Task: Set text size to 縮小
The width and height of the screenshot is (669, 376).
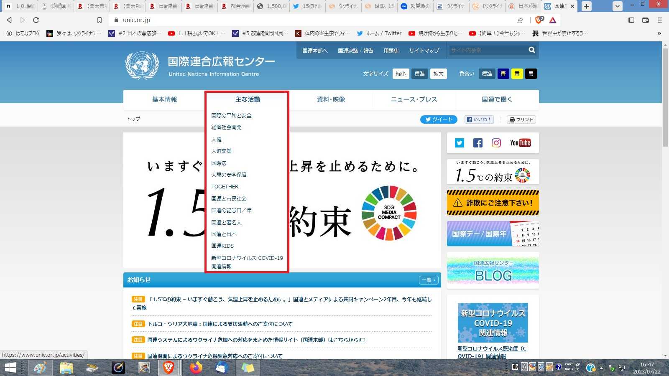Action: (x=401, y=74)
